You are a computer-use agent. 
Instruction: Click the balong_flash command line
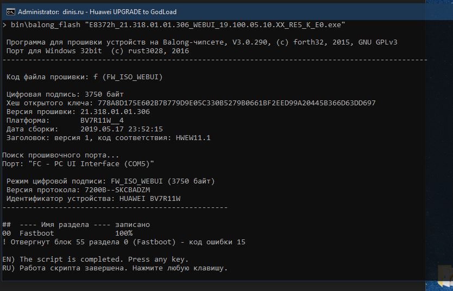(x=174, y=25)
